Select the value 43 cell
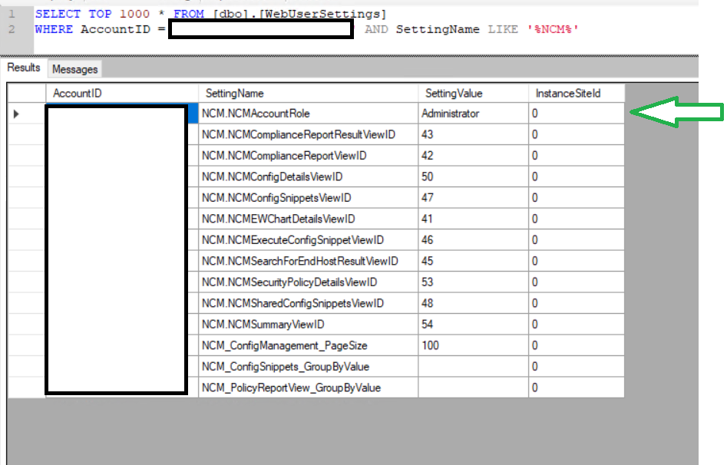The width and height of the screenshot is (727, 465). click(x=474, y=134)
